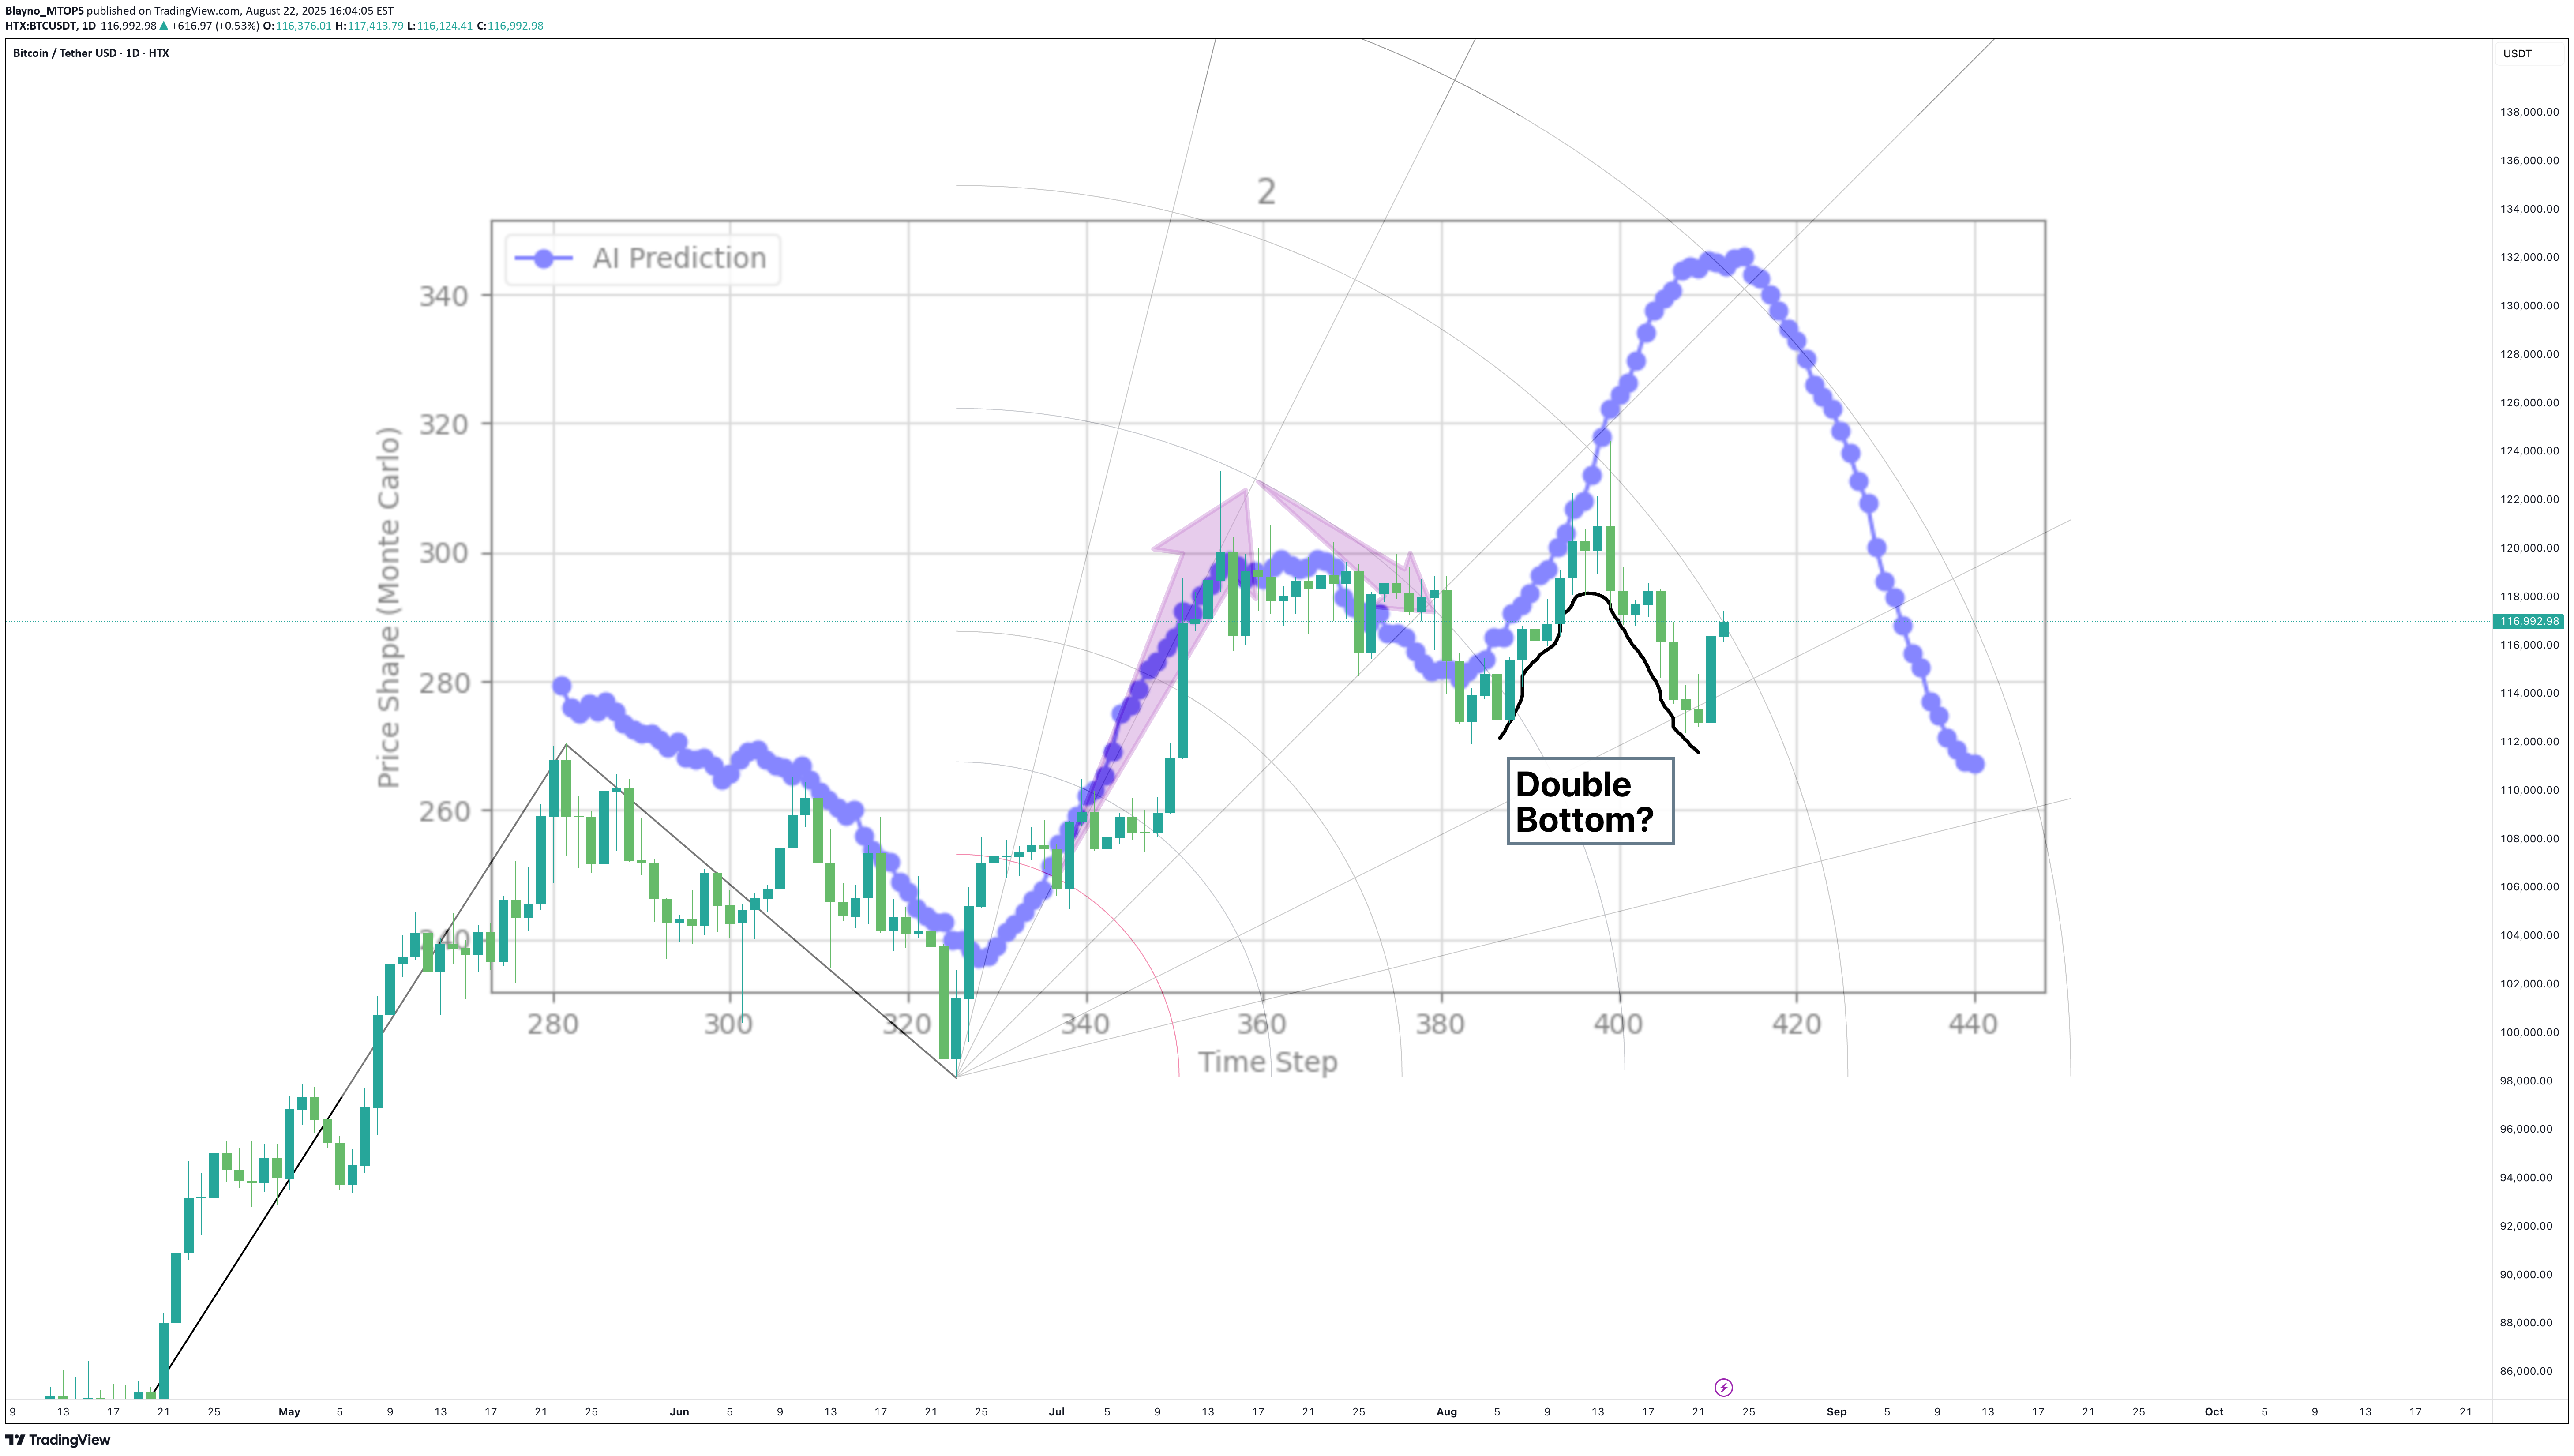Click the 440 tick label on overlay x-axis

point(1973,1024)
